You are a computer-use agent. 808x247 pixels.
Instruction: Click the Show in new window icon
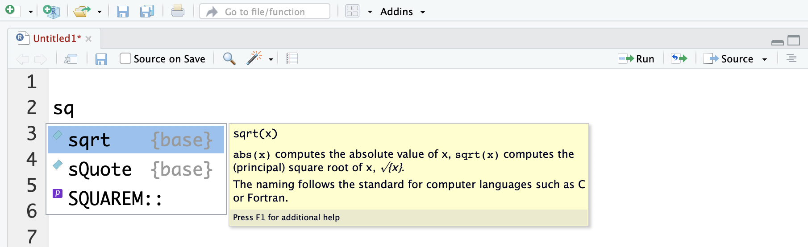click(x=71, y=59)
